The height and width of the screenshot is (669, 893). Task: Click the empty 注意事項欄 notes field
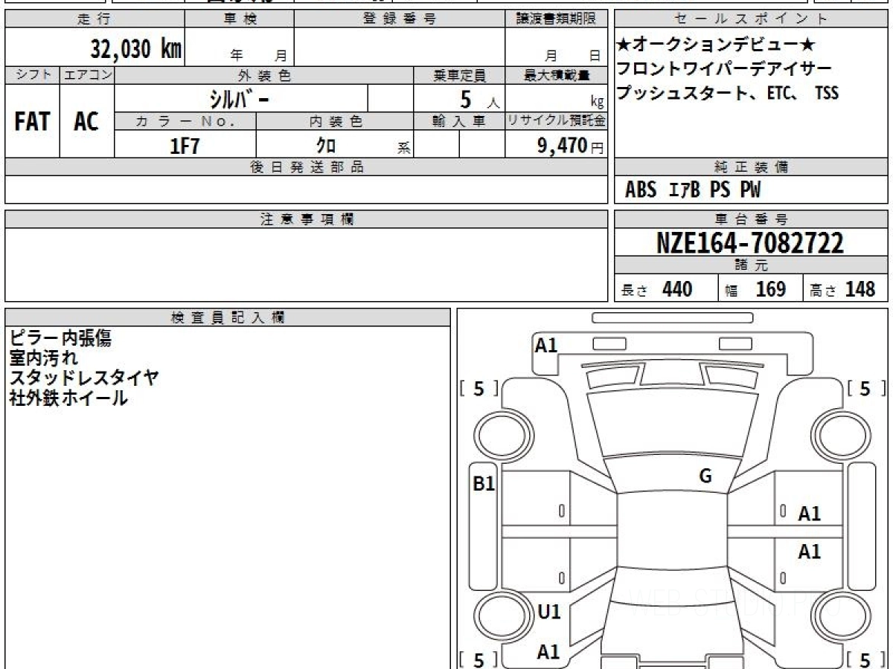pyautogui.click(x=306, y=264)
